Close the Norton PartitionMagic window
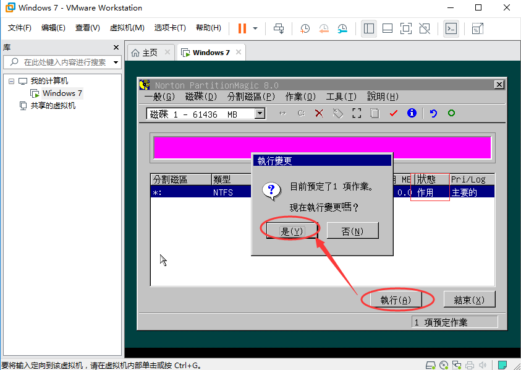Viewport: 521px width, 370px height. tap(499, 85)
